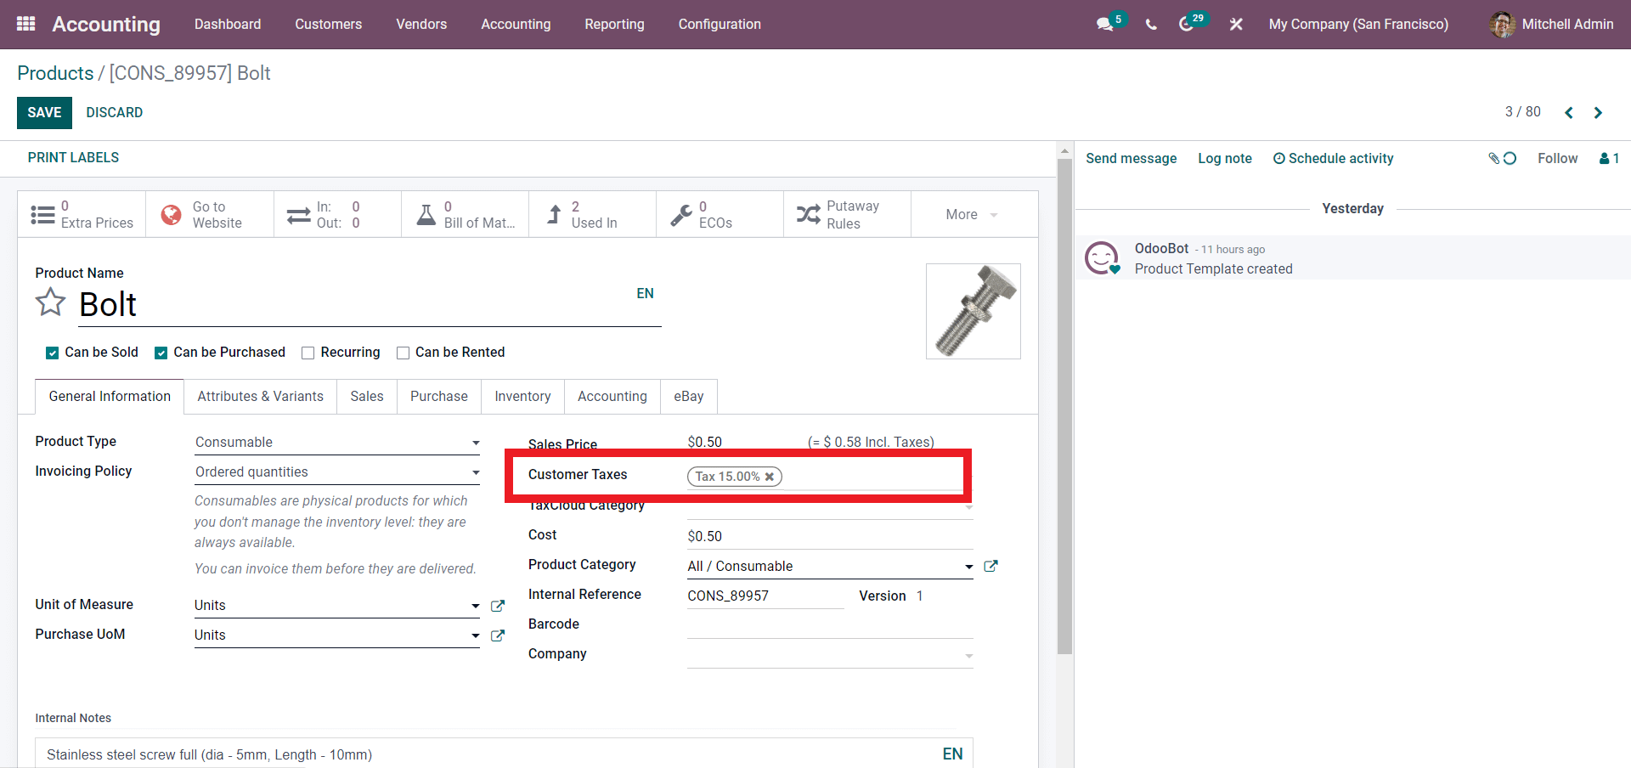
Task: Switch to Attributes & Variants tab
Action: 260,397
